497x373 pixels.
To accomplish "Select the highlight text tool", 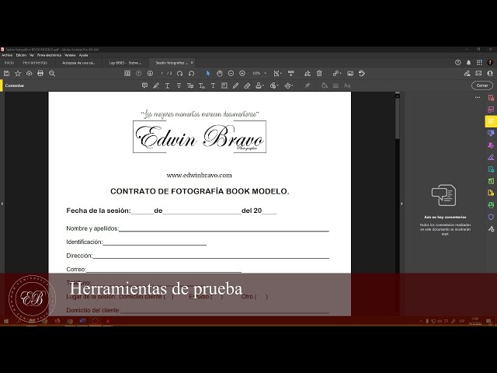I will point(156,85).
